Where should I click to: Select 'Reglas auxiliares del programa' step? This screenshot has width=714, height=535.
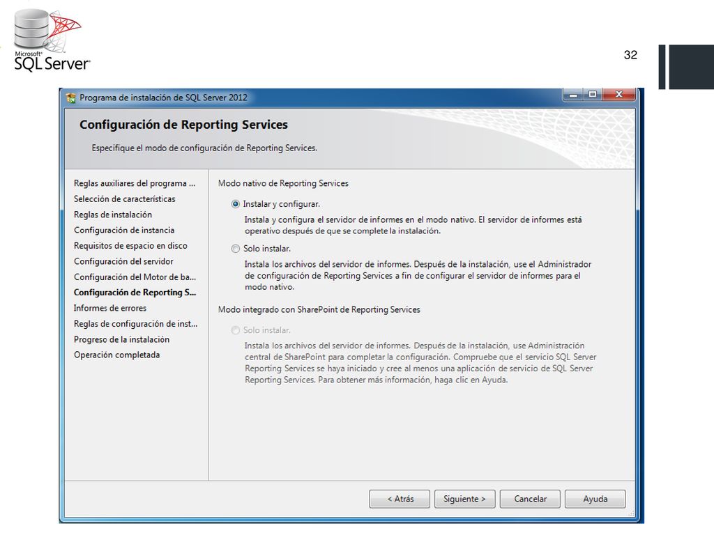click(135, 183)
